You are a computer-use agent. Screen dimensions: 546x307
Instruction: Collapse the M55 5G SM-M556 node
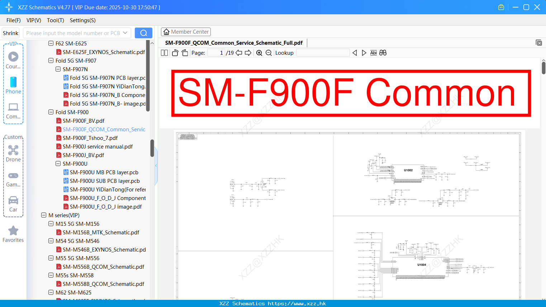point(51,258)
